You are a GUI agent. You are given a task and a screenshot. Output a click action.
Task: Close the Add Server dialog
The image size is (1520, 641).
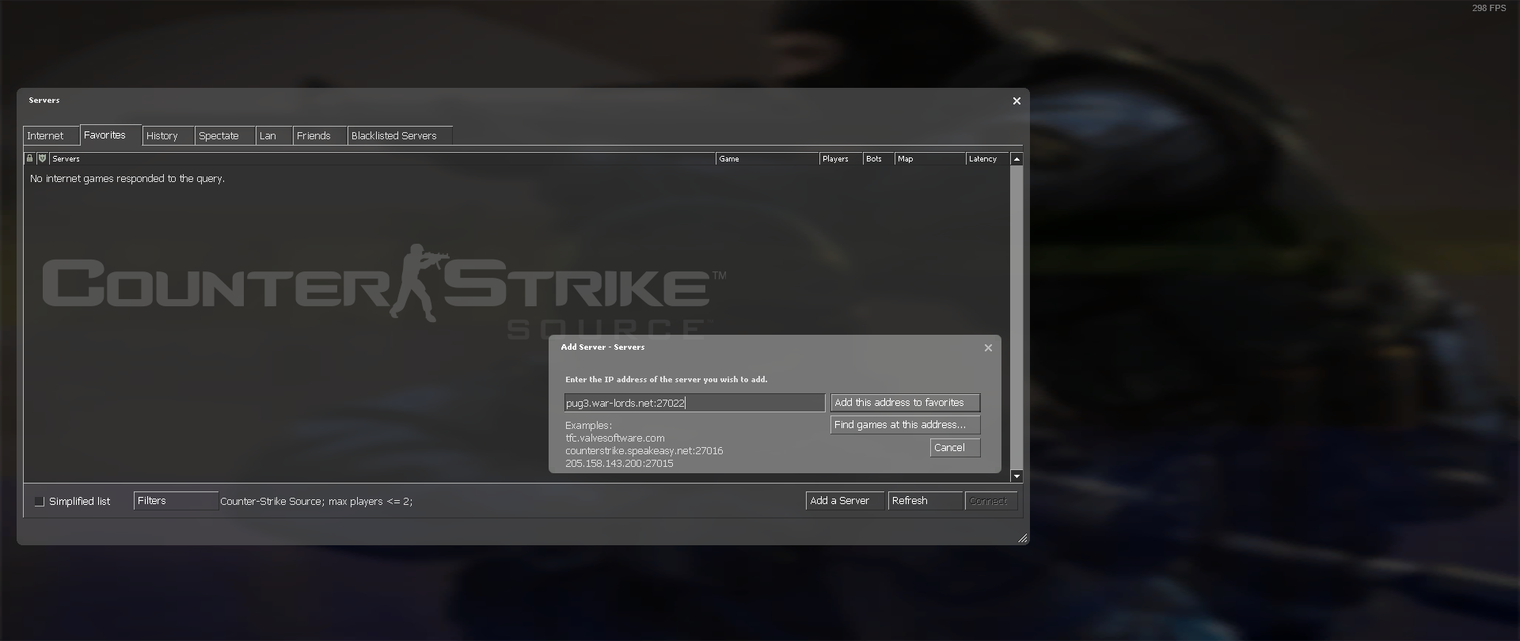(x=988, y=347)
